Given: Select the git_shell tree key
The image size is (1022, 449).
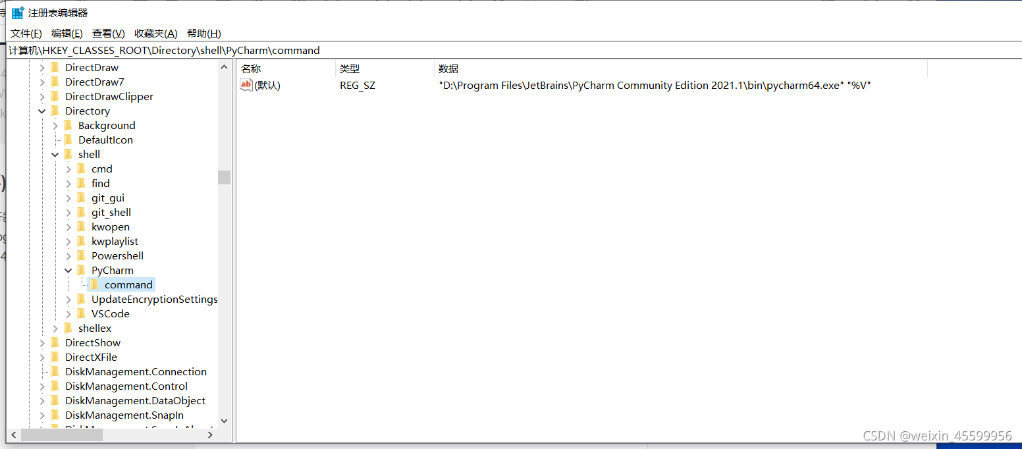Looking at the screenshot, I should tap(111, 213).
